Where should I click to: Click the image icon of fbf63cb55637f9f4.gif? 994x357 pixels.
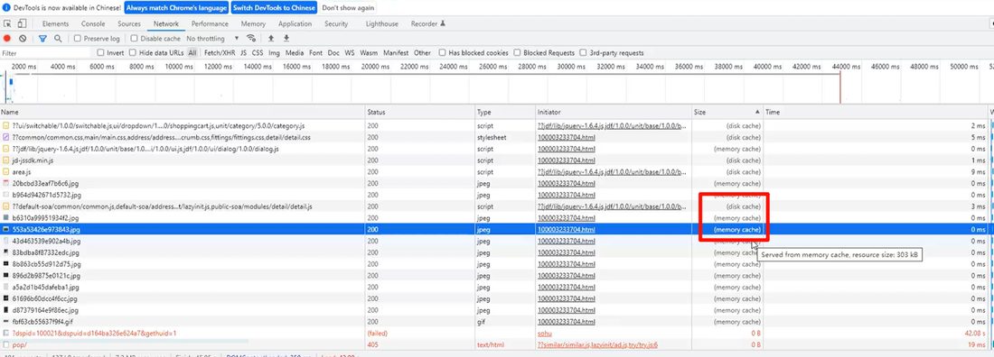click(6, 322)
